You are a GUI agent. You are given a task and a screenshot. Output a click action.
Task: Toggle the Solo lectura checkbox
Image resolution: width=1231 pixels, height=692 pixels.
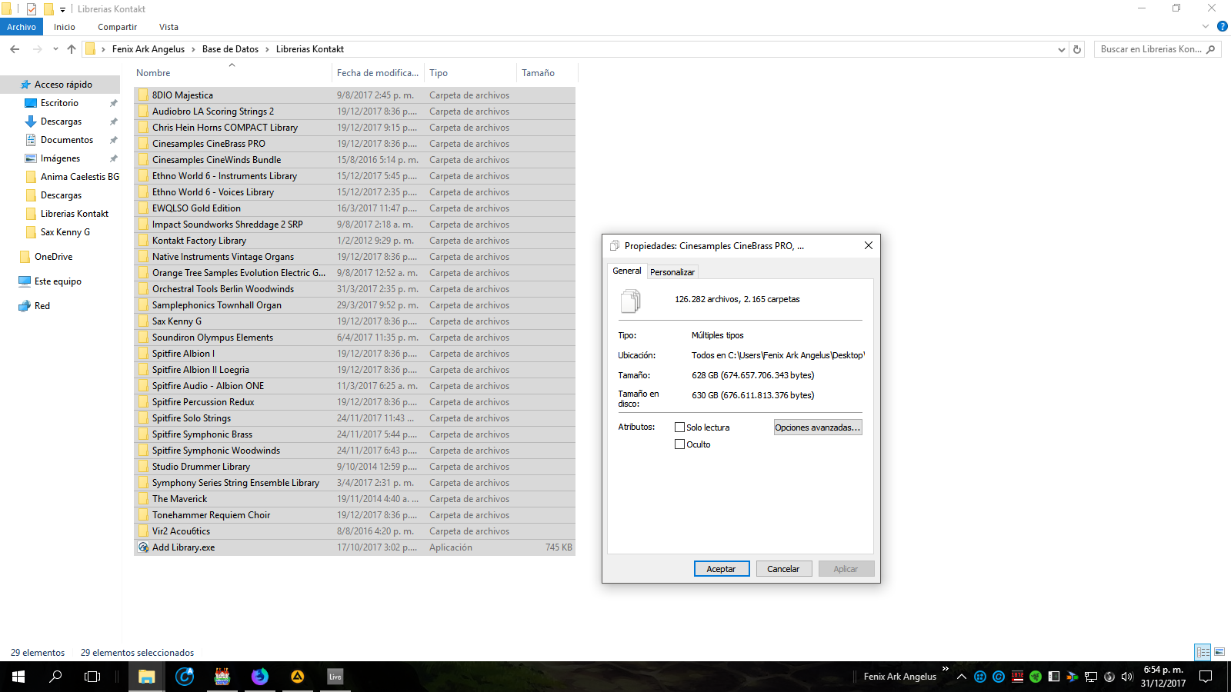[x=679, y=428]
